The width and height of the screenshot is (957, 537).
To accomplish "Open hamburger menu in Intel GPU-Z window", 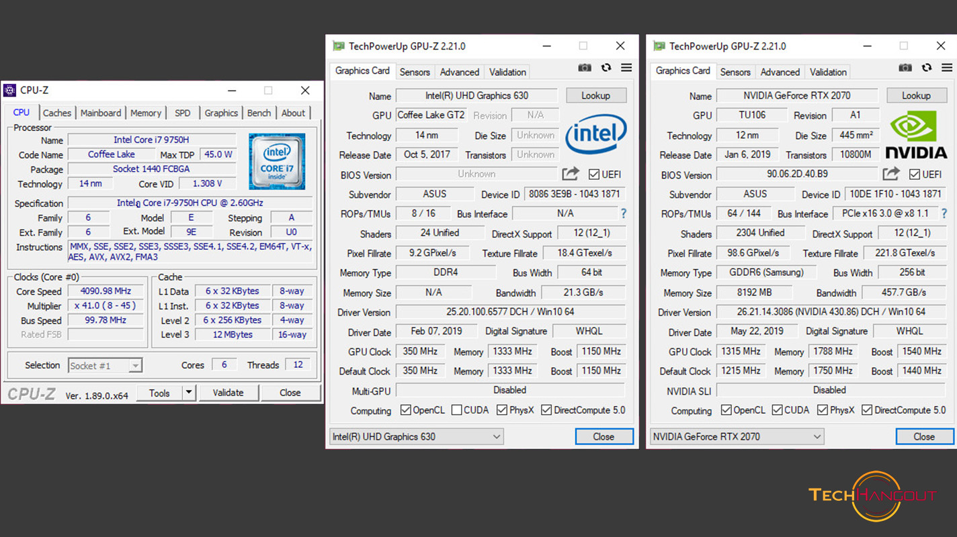I will (626, 68).
